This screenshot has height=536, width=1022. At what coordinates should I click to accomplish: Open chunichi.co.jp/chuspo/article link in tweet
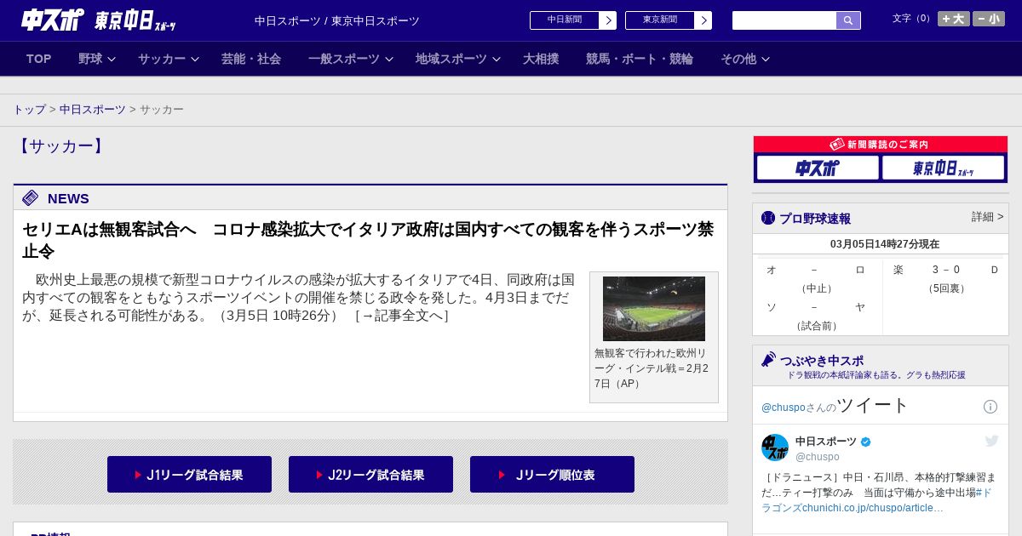pos(873,508)
